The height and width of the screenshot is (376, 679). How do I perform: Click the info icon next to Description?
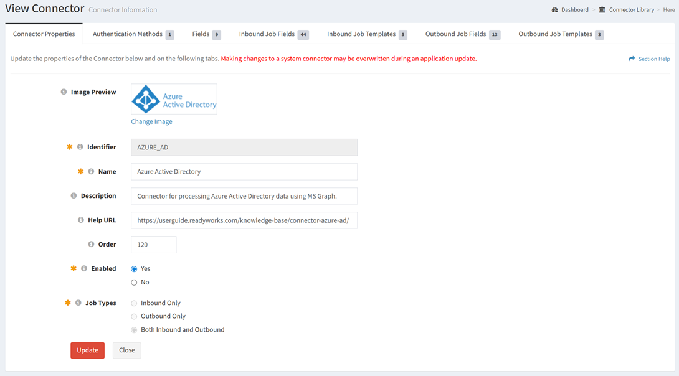pyautogui.click(x=74, y=196)
